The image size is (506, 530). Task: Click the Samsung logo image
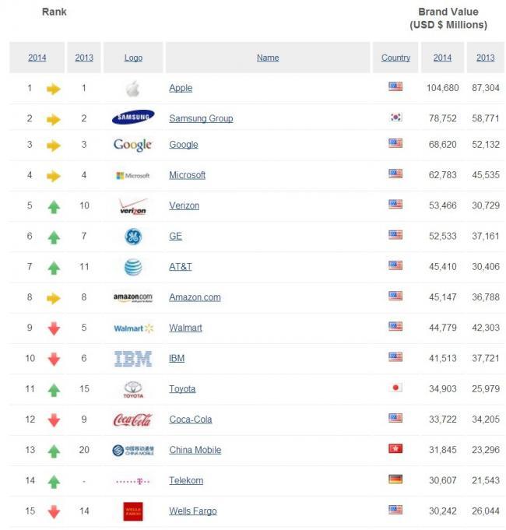coord(133,117)
